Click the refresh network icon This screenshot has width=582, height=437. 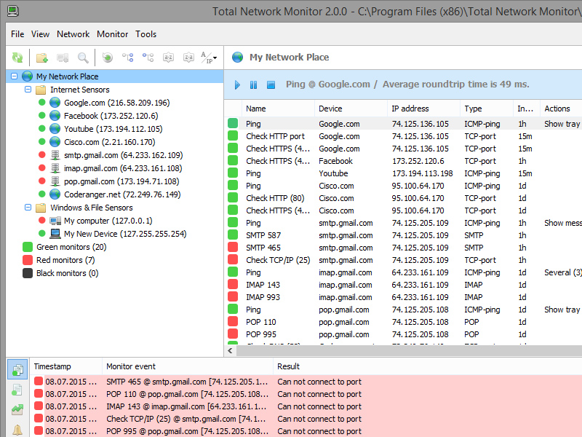(16, 58)
